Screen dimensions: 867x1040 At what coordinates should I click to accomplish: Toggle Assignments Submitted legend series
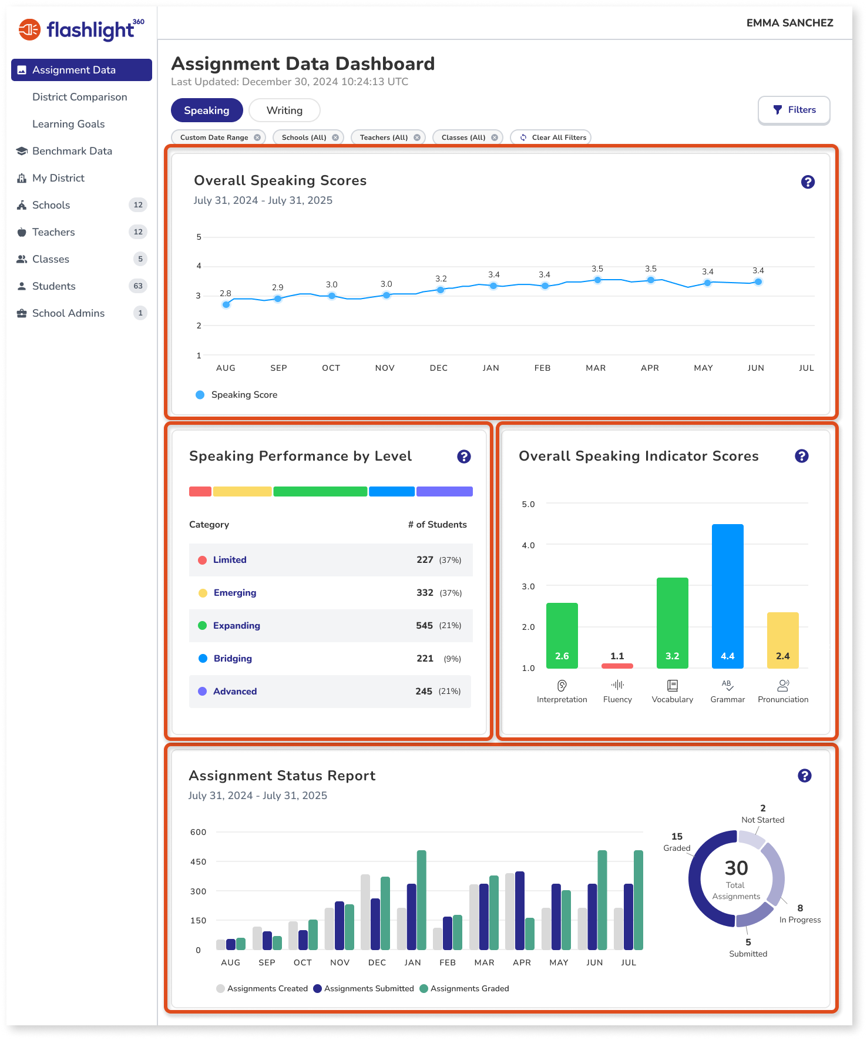pos(364,988)
